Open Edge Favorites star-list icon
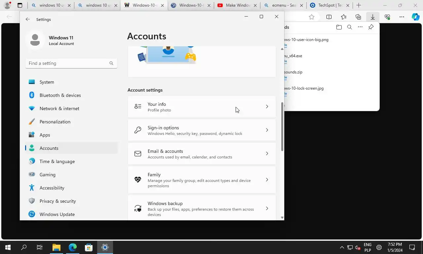 pyautogui.click(x=344, y=17)
